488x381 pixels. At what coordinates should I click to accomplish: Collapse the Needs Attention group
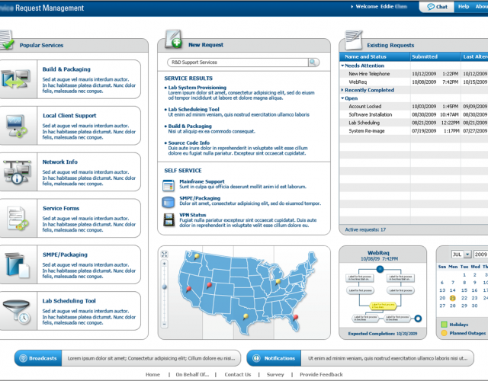pyautogui.click(x=342, y=66)
